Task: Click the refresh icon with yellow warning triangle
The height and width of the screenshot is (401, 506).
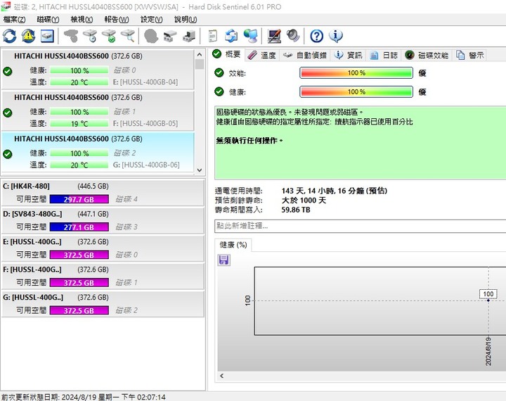Action: click(x=28, y=36)
